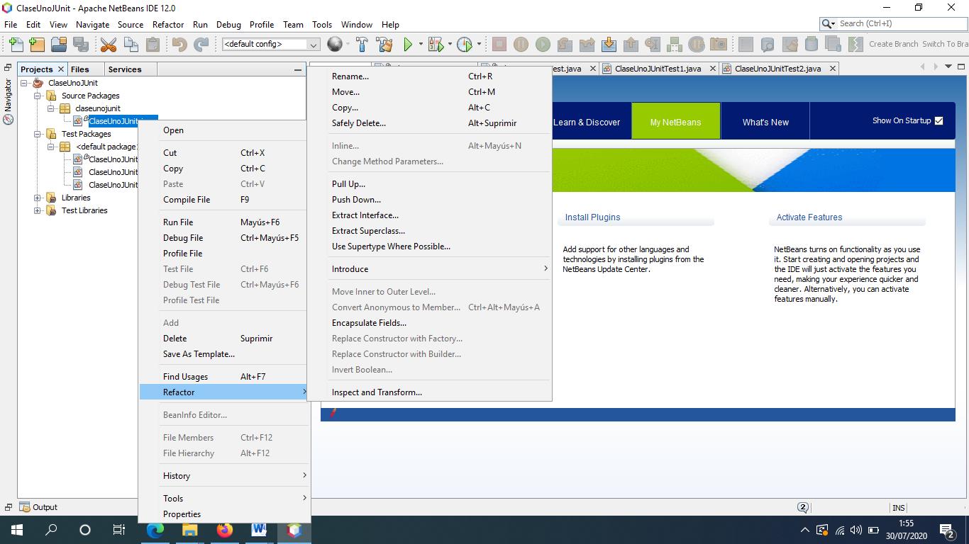Image resolution: width=969 pixels, height=544 pixels.
Task: Click the globe browser icon in toolbar
Action: 335,44
